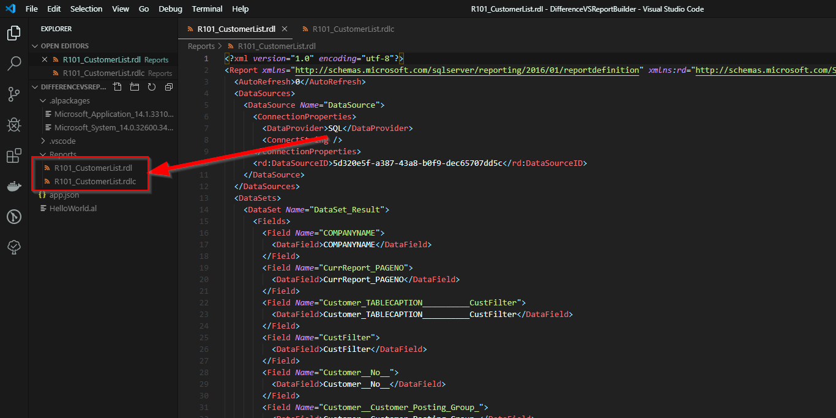The width and height of the screenshot is (836, 418).
Task: Create a new folder in the Explorer
Action: coord(134,86)
